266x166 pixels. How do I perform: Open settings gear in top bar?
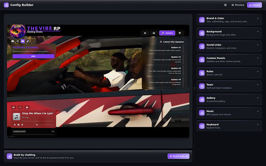click(226, 5)
